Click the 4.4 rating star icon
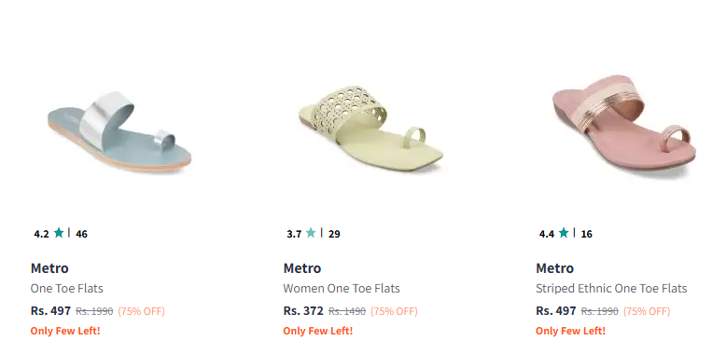726x354 pixels. (564, 233)
